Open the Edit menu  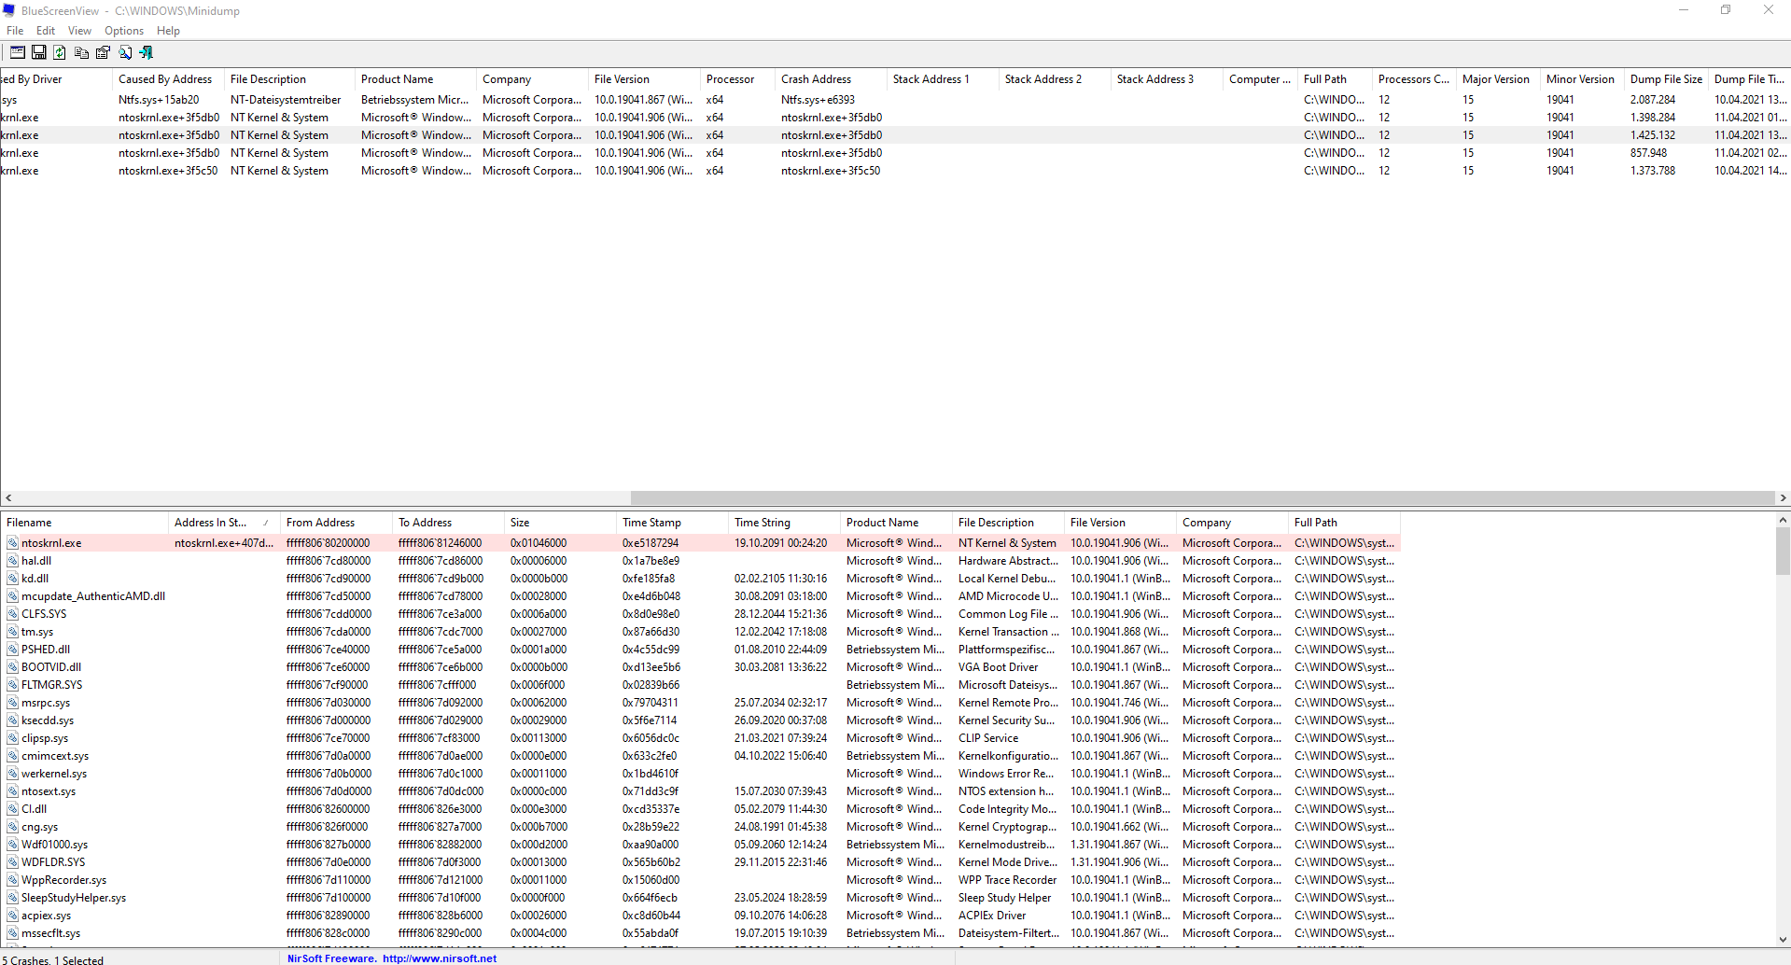tap(46, 31)
